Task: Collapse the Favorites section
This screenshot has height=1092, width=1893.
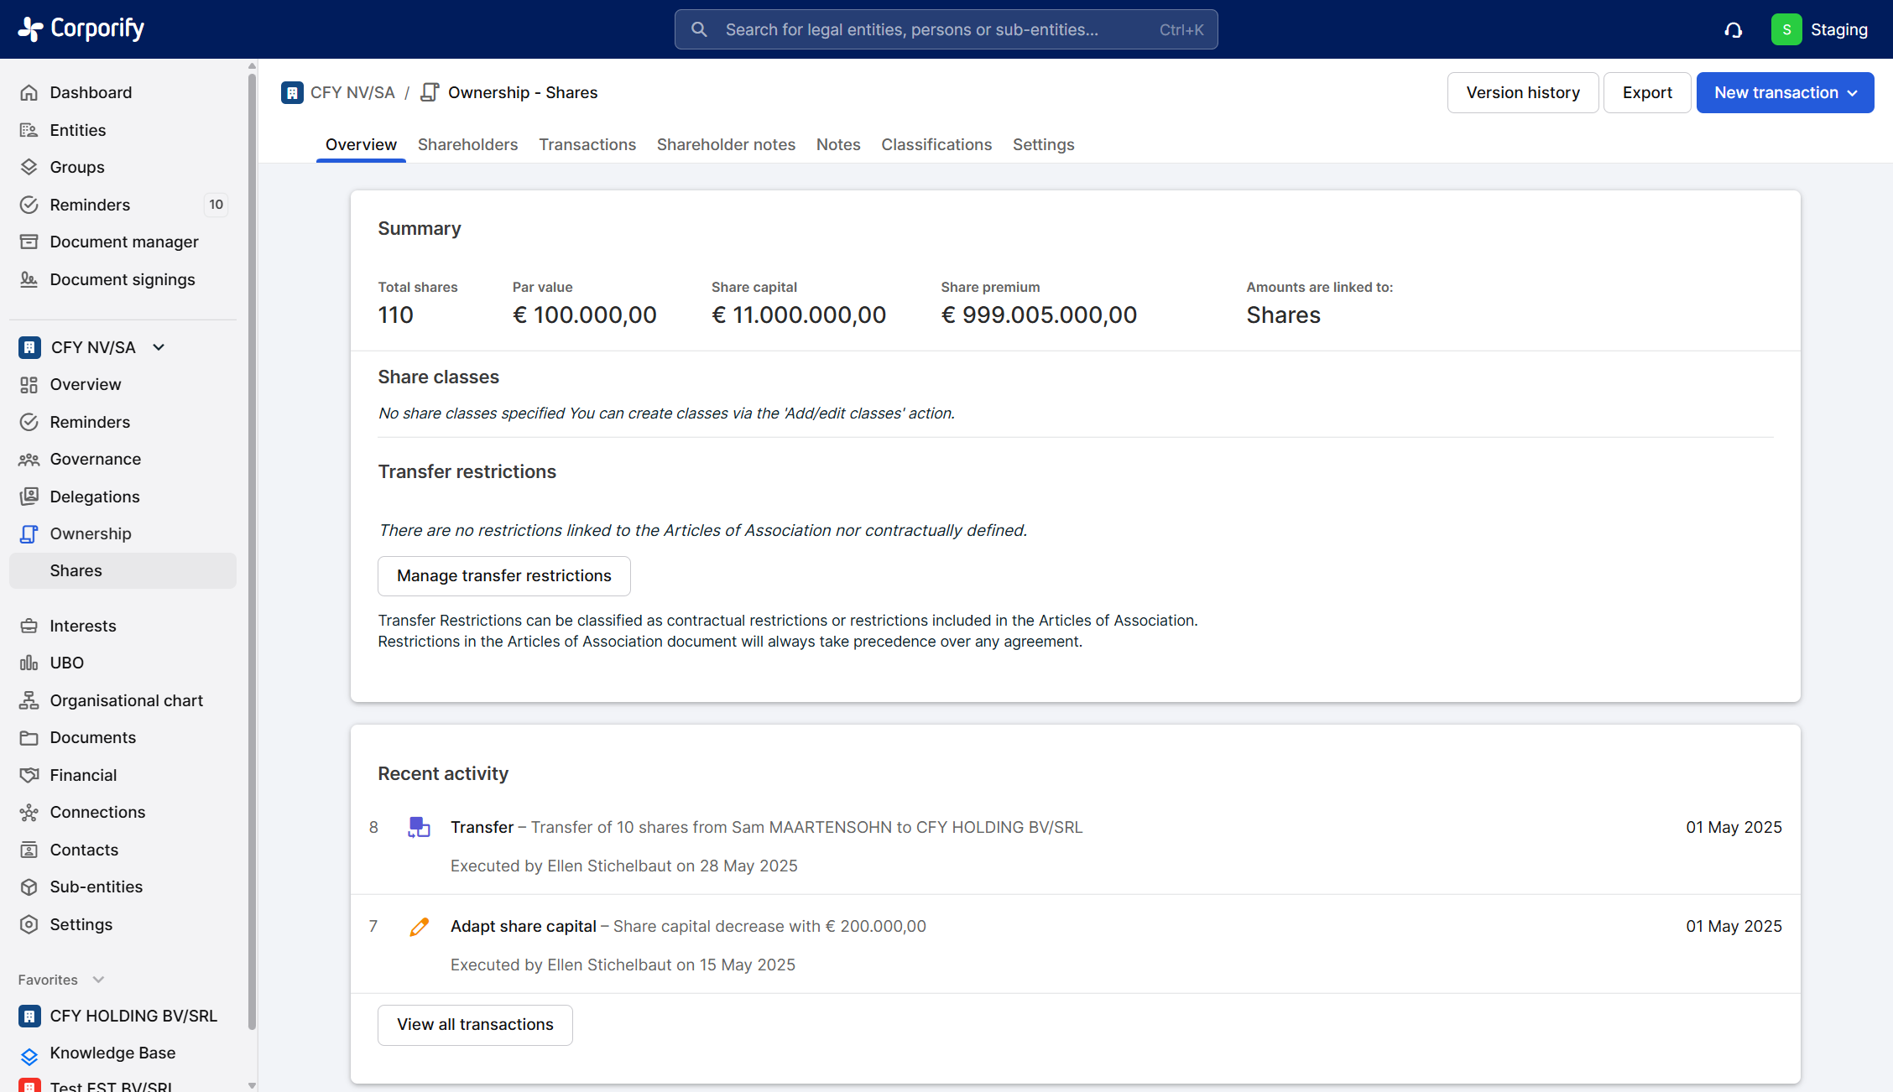Action: click(x=98, y=980)
